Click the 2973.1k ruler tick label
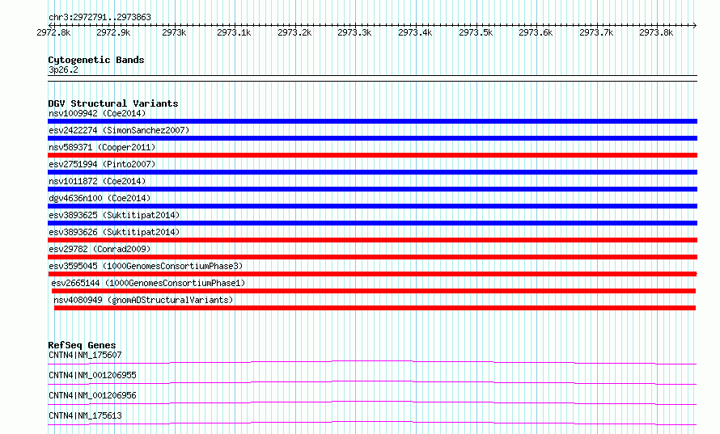This screenshot has width=720, height=434. click(234, 32)
